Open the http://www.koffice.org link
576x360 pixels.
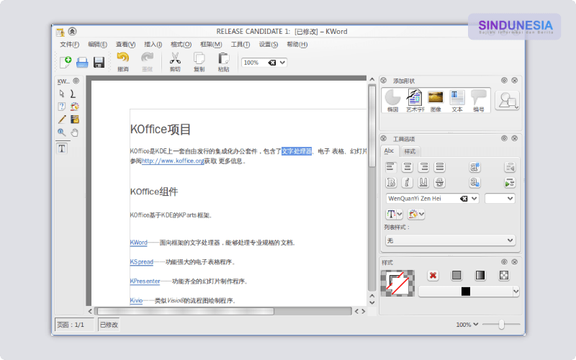[173, 161]
